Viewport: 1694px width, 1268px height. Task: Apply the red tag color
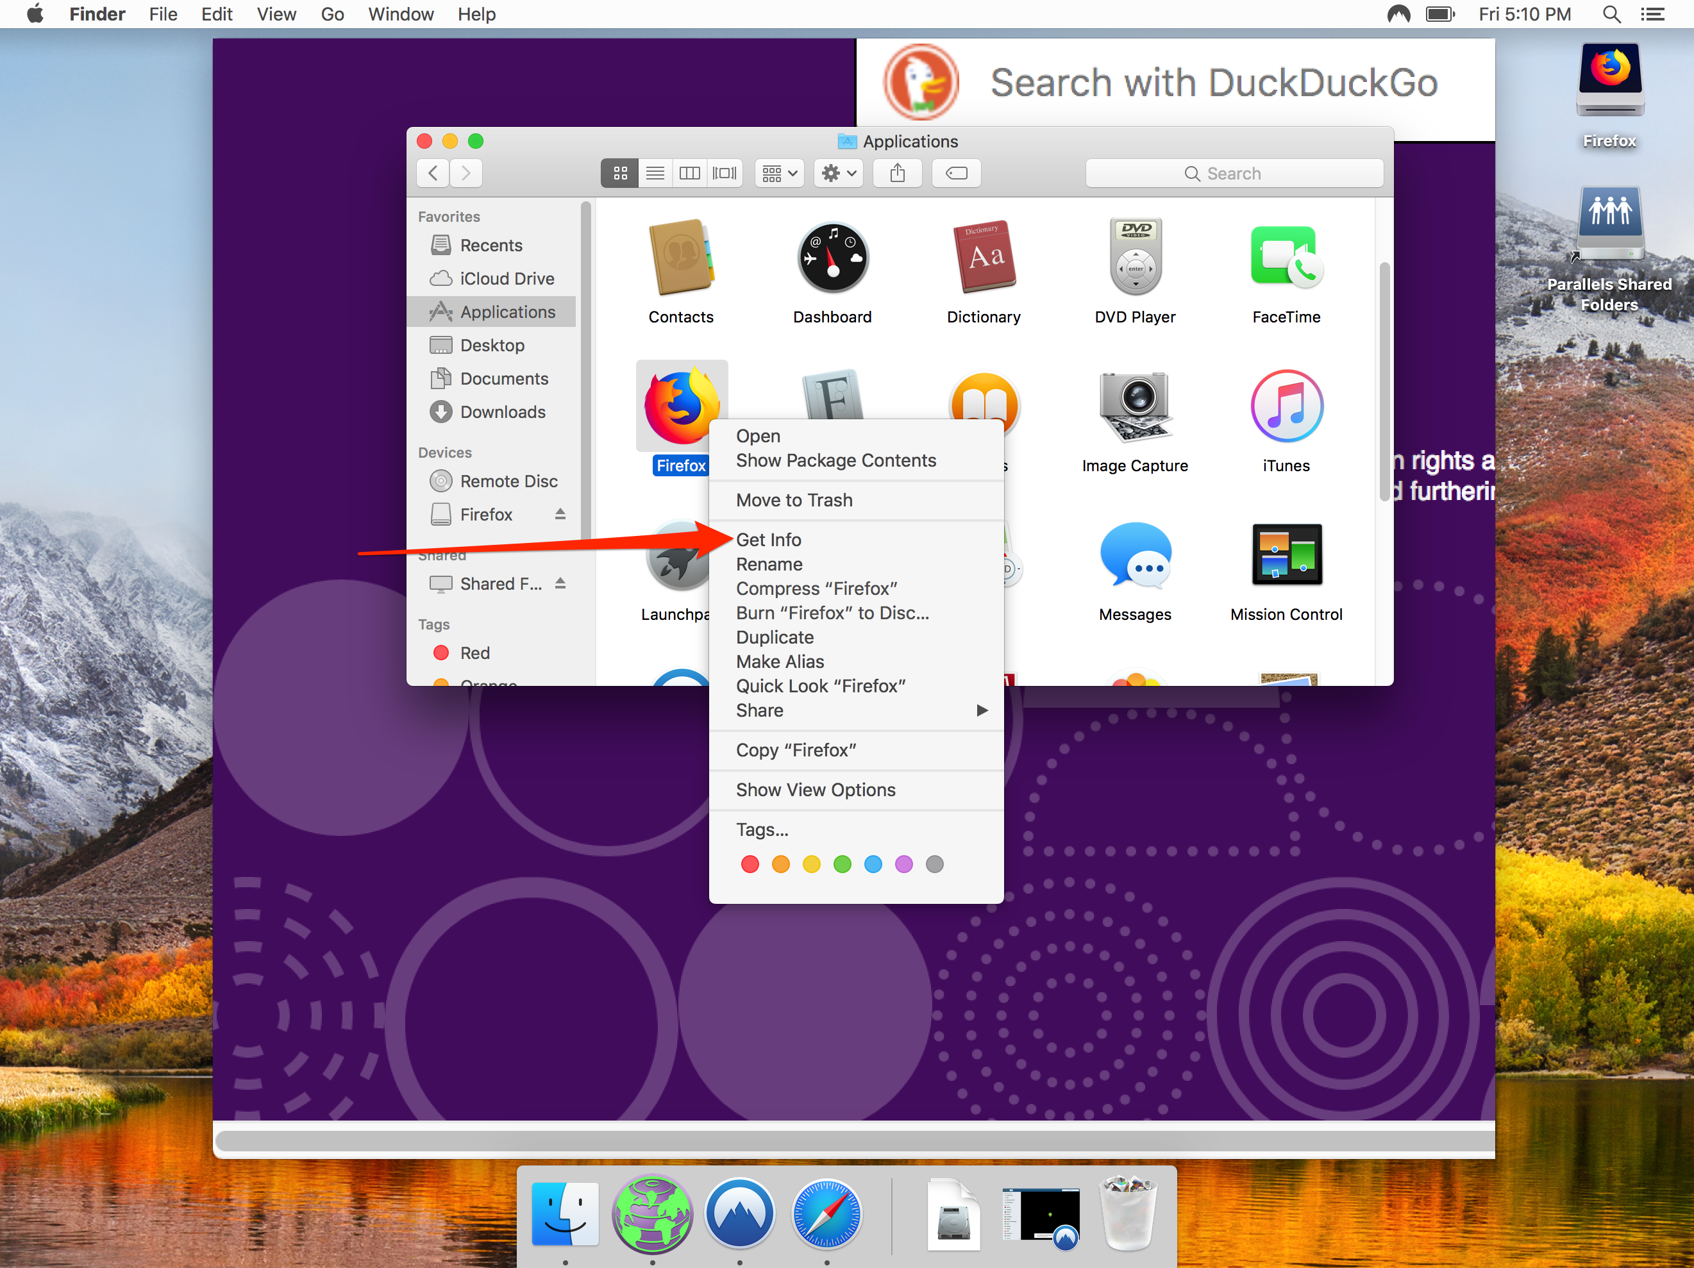coord(750,865)
